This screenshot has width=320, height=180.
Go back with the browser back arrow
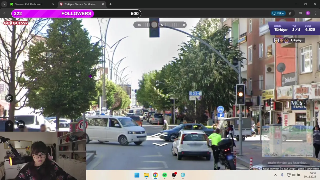pos(4,13)
